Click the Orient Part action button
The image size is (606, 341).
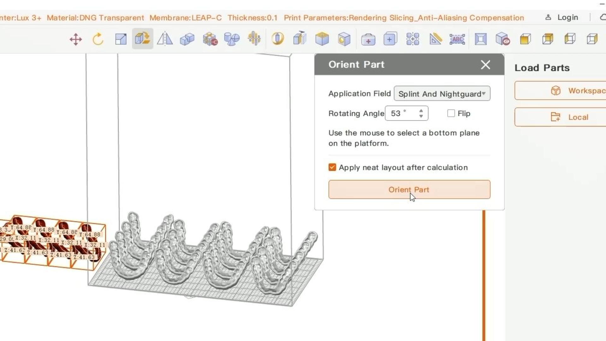tap(409, 189)
